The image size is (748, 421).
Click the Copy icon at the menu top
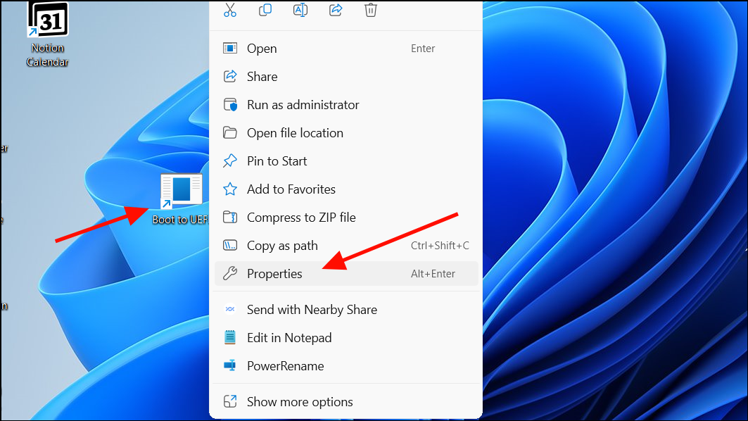(x=265, y=10)
